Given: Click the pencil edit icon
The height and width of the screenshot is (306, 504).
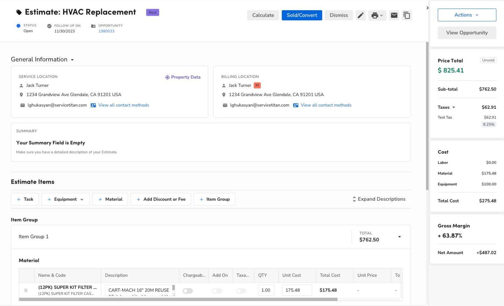Looking at the screenshot, I should (360, 15).
